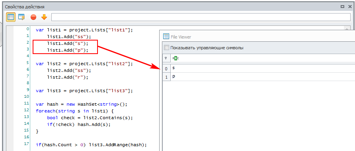Image resolution: width=355 pixels, height=151 pixels.
Task: Maximize the Свойства действия panel
Action: pos(343,7)
